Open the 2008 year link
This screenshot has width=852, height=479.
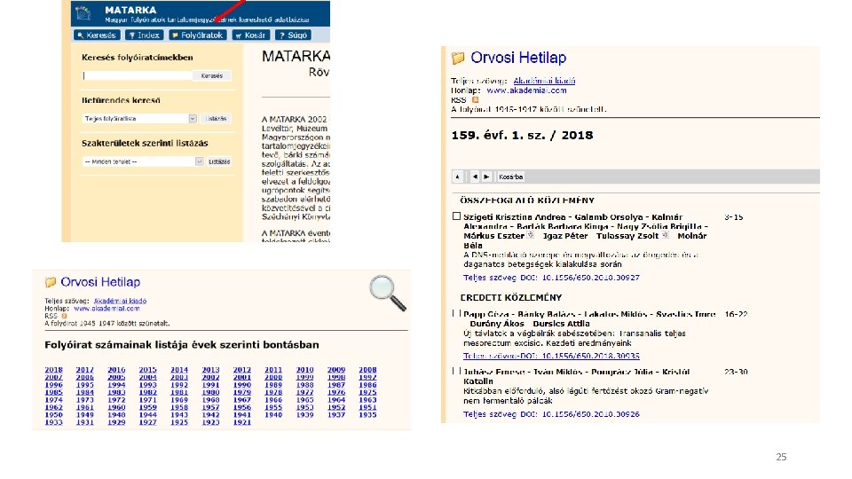point(367,370)
